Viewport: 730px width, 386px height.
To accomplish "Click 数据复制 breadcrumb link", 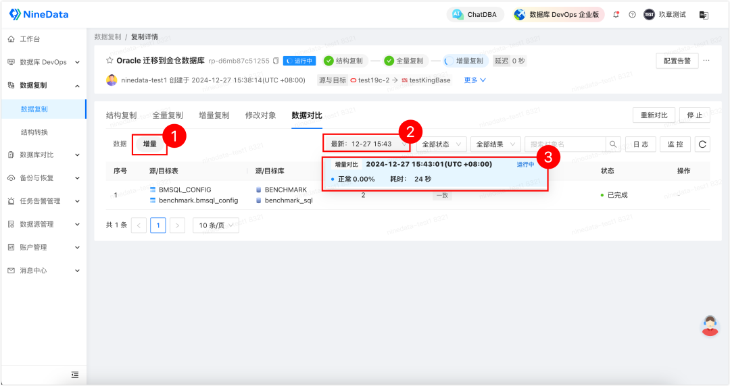I will (107, 36).
